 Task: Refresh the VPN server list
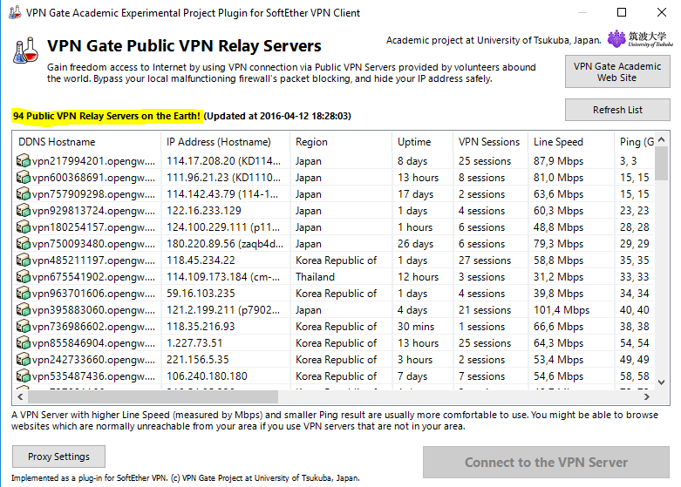point(617,110)
